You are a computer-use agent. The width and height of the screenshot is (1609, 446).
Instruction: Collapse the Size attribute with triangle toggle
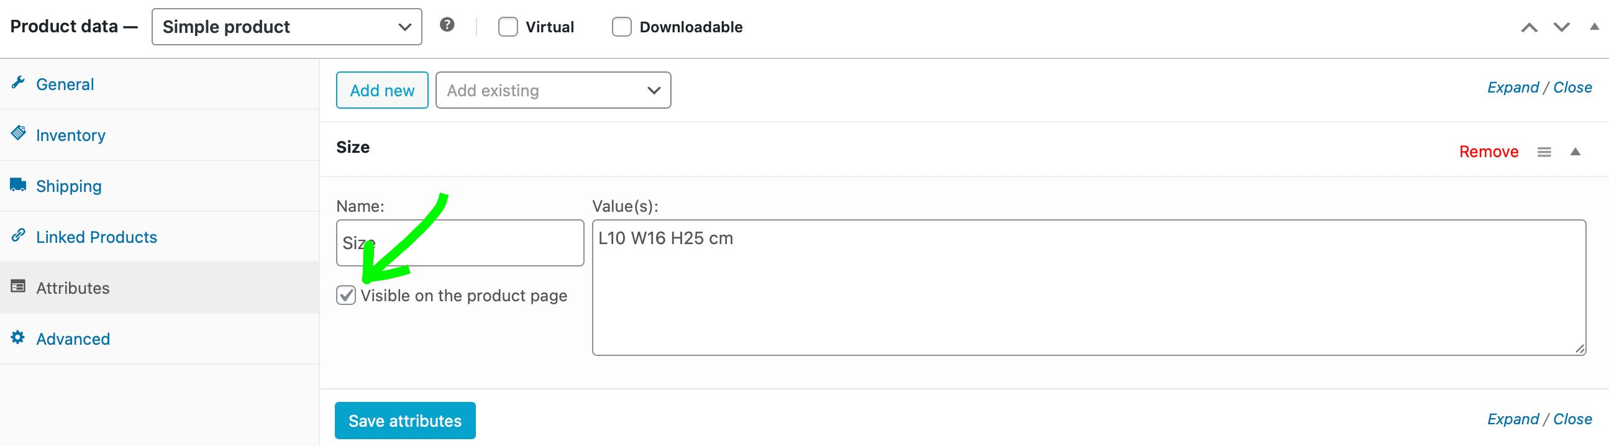[x=1575, y=152]
